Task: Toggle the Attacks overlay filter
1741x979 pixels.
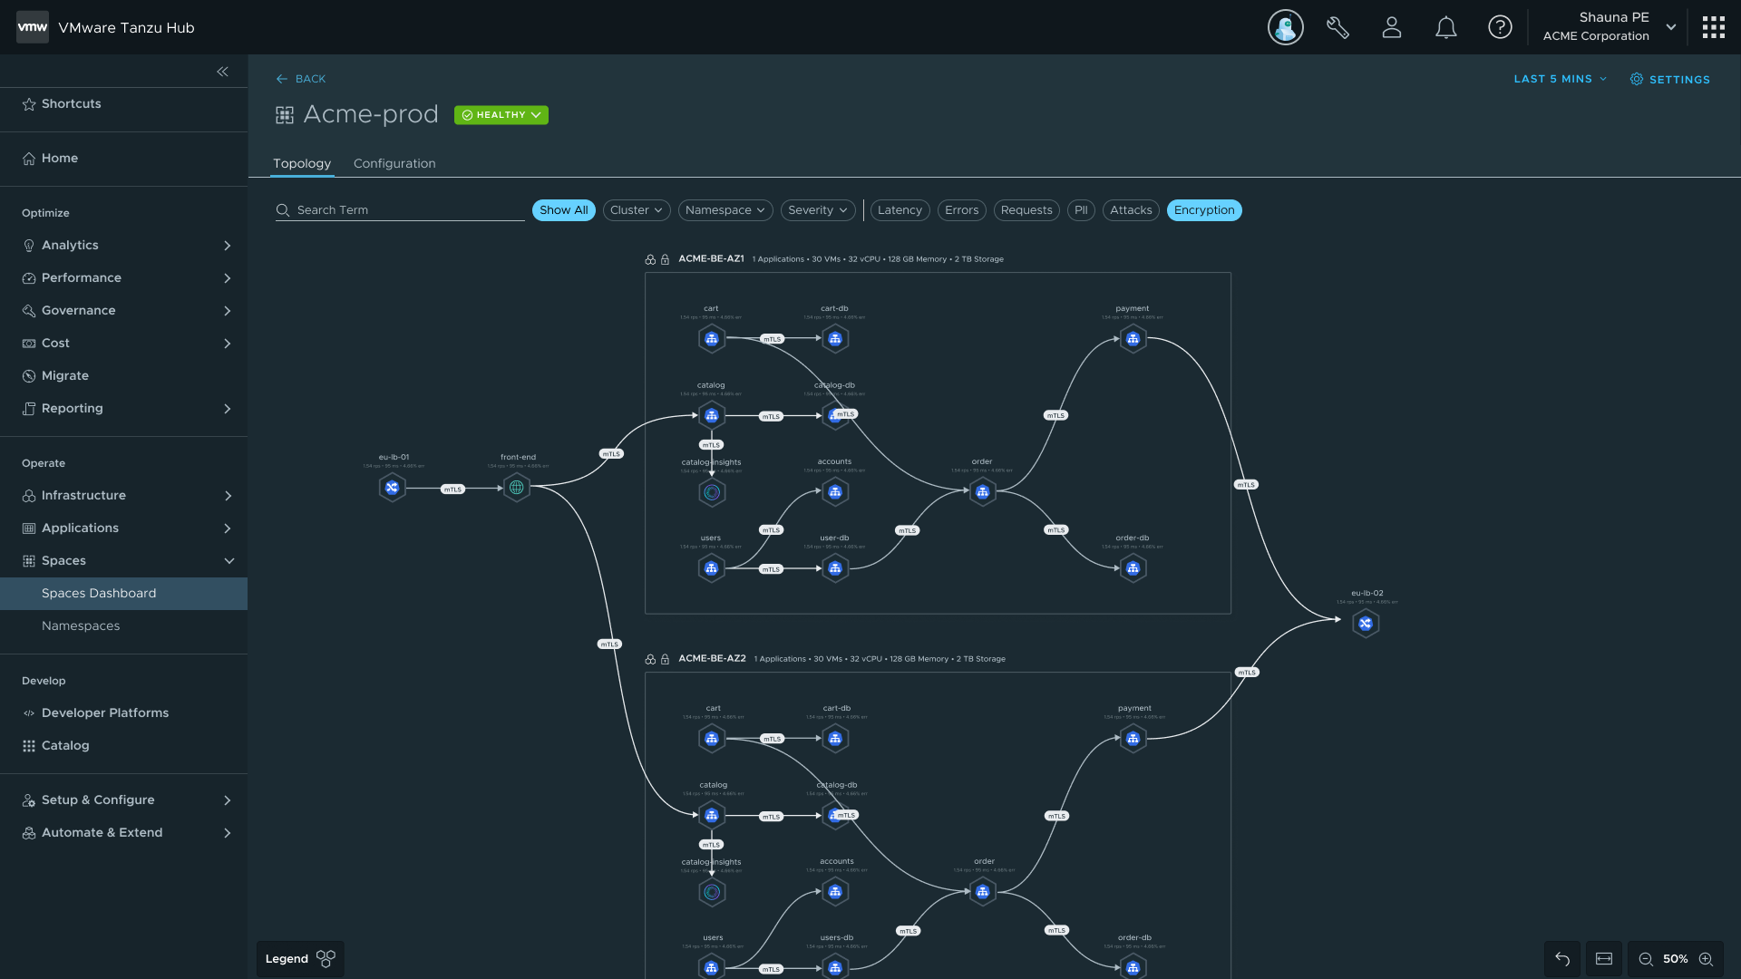Action: [x=1131, y=210]
